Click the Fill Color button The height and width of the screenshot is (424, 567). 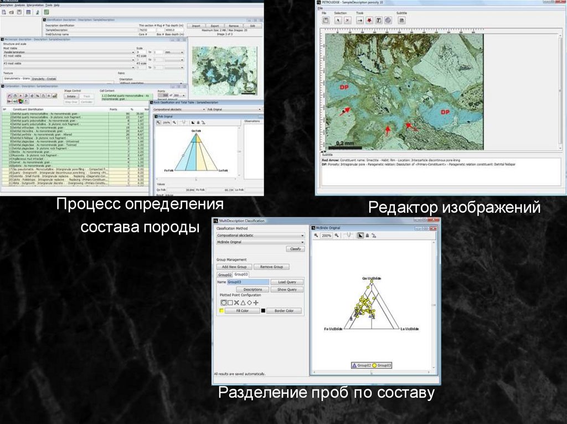tap(243, 311)
